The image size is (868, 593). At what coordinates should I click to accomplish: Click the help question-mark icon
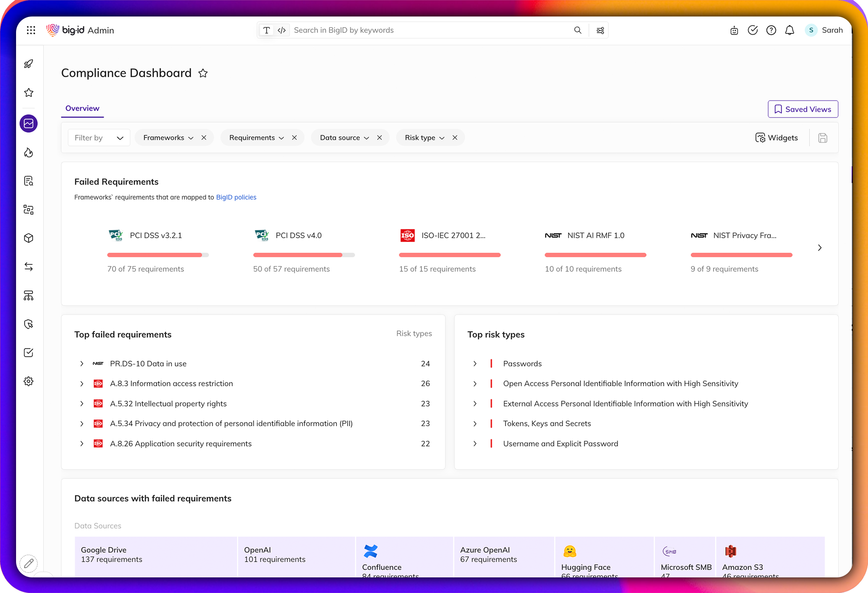tap(771, 30)
